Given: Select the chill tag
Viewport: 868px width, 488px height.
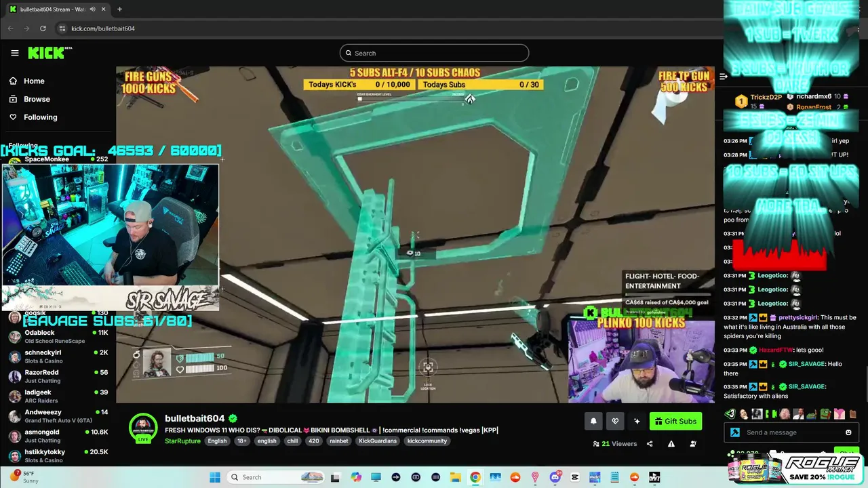Looking at the screenshot, I should [x=292, y=441].
